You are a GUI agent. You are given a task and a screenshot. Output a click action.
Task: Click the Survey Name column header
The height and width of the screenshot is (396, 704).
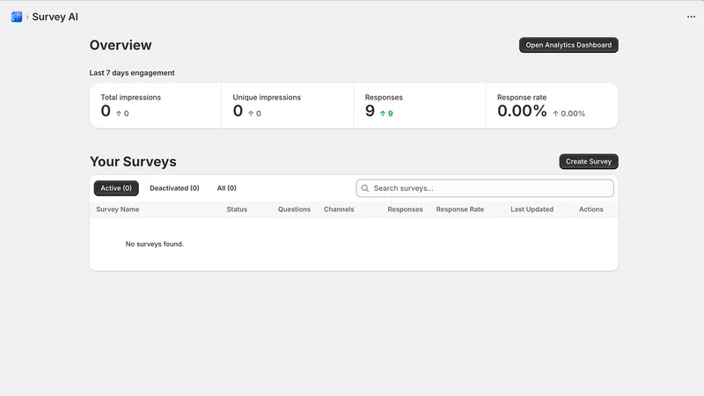118,209
